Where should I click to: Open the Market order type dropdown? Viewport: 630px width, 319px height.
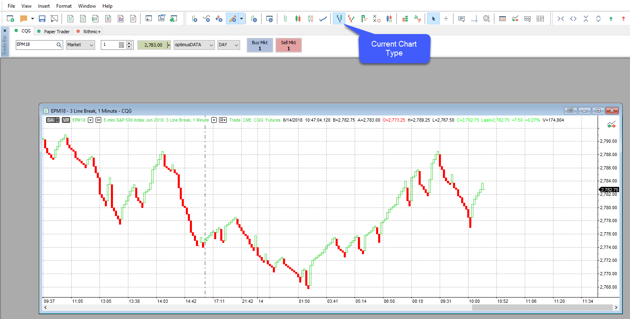pos(81,45)
